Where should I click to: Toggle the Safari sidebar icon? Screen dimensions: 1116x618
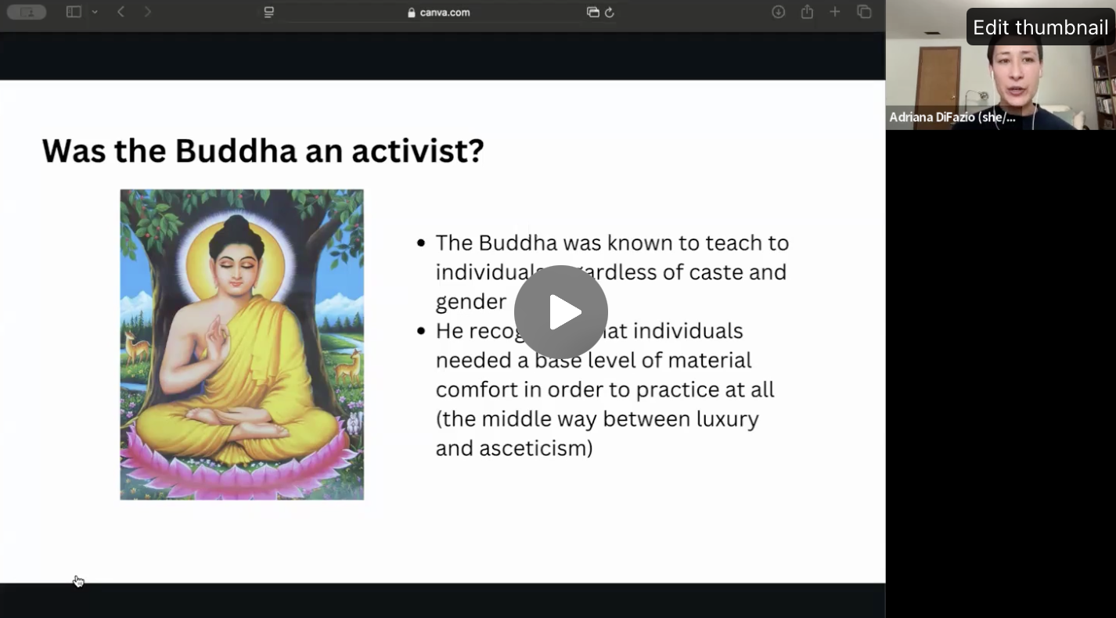(x=74, y=12)
